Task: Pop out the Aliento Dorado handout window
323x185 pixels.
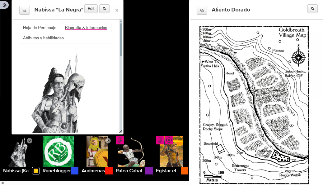Action: [202, 10]
